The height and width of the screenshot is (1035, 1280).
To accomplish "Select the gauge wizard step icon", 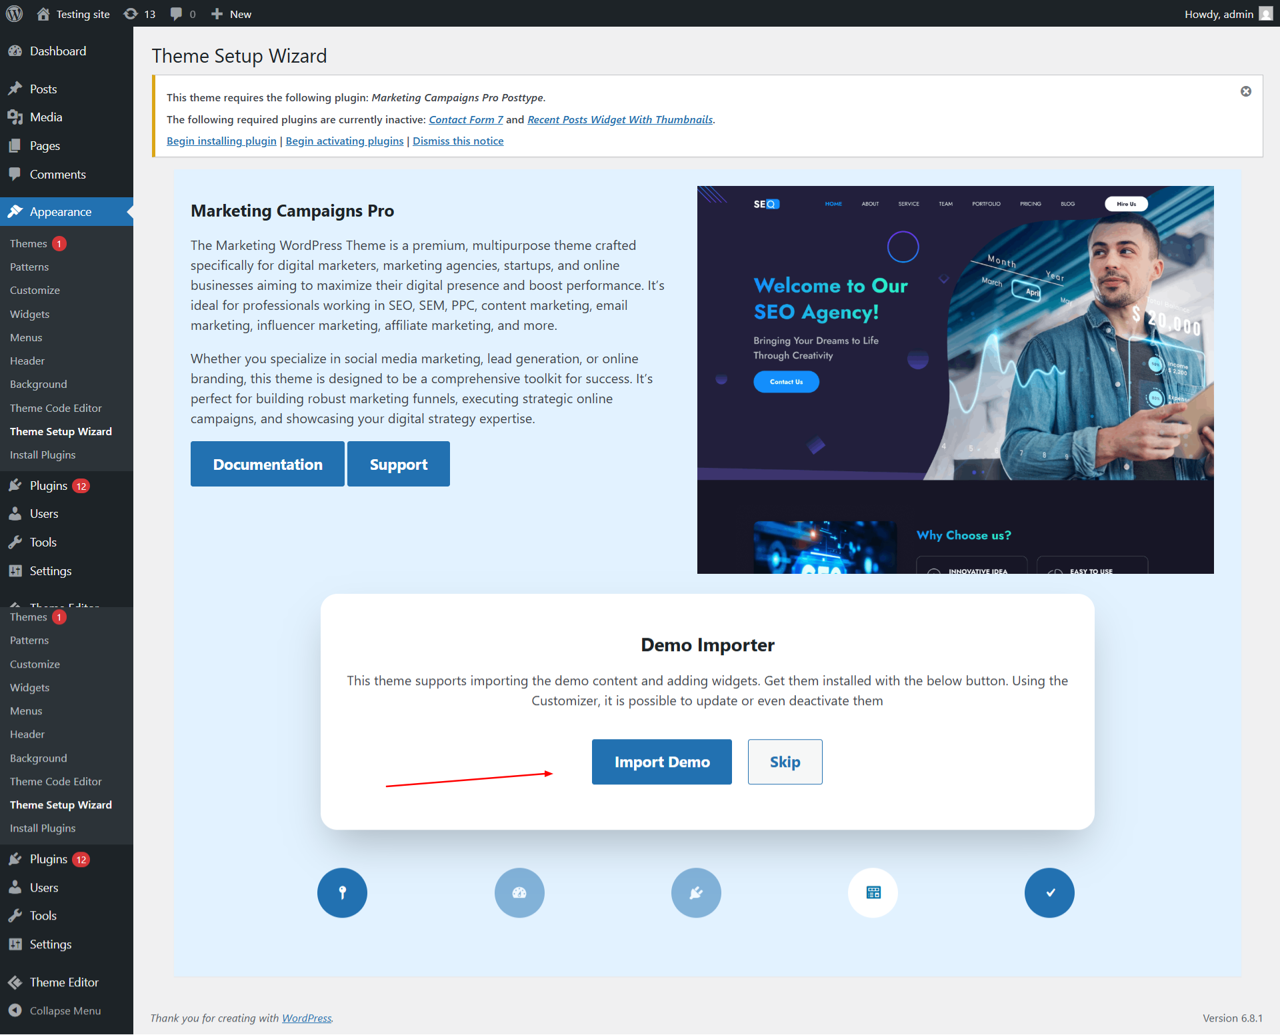I will click(519, 893).
